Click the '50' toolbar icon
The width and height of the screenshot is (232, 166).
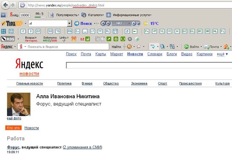pyautogui.click(x=50, y=31)
